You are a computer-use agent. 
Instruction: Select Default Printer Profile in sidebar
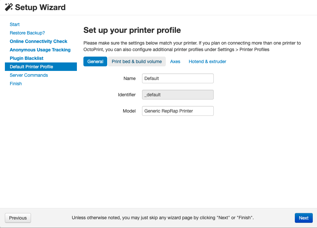coord(41,67)
